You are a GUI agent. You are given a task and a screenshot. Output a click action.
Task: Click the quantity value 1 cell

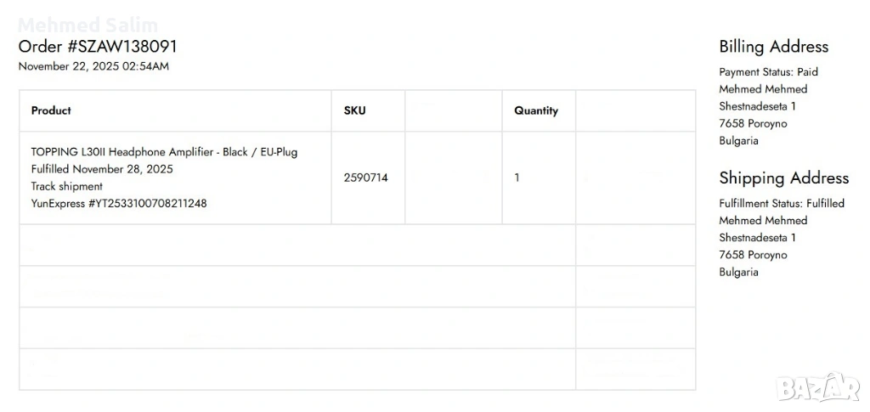(x=517, y=178)
